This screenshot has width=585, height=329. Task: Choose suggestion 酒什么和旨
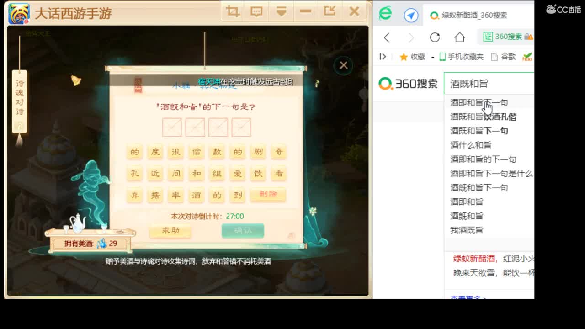tap(471, 145)
